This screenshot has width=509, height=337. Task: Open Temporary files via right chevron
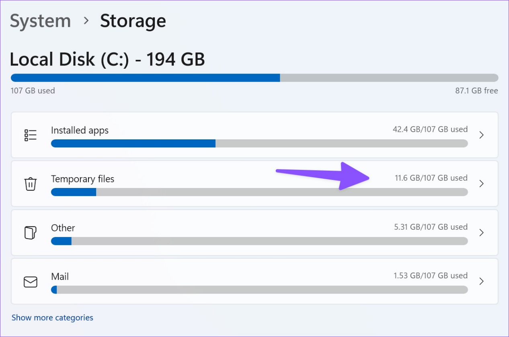(481, 184)
